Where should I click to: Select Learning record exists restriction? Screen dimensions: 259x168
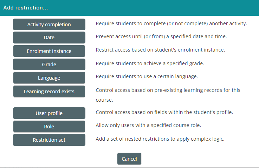[49, 92]
